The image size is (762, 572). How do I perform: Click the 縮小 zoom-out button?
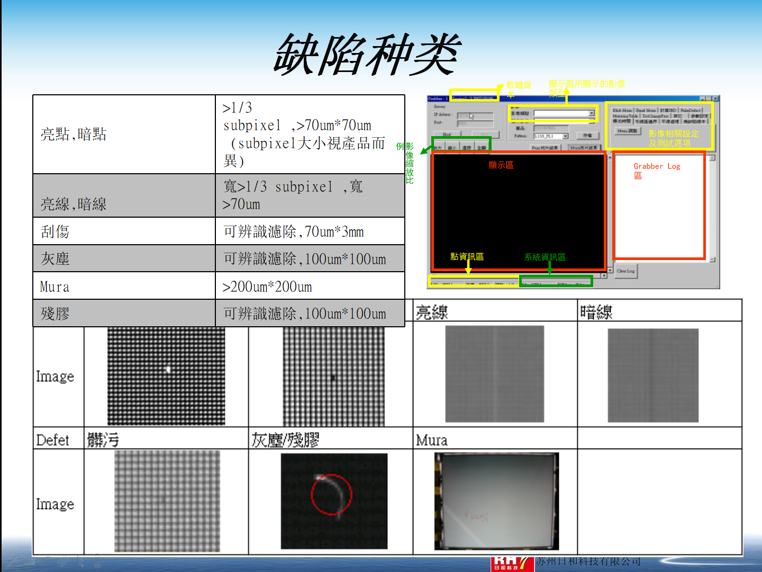(452, 148)
